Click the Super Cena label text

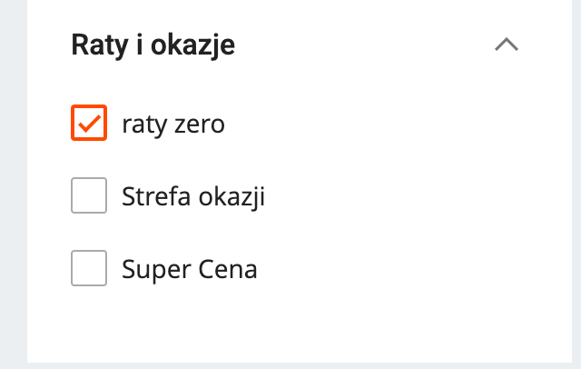189,269
